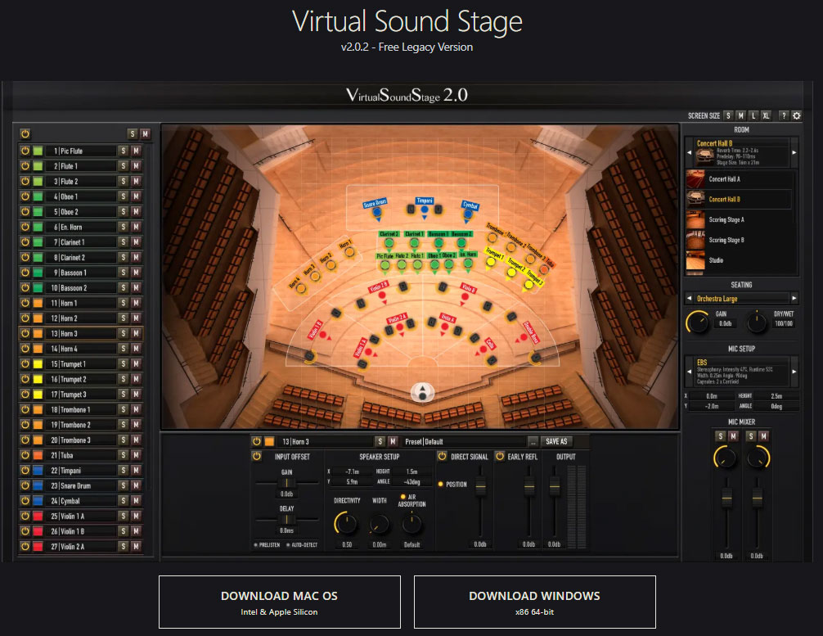Open the Orchestra Large seating right arrow
Screen dimensions: 823x636
[x=794, y=299]
